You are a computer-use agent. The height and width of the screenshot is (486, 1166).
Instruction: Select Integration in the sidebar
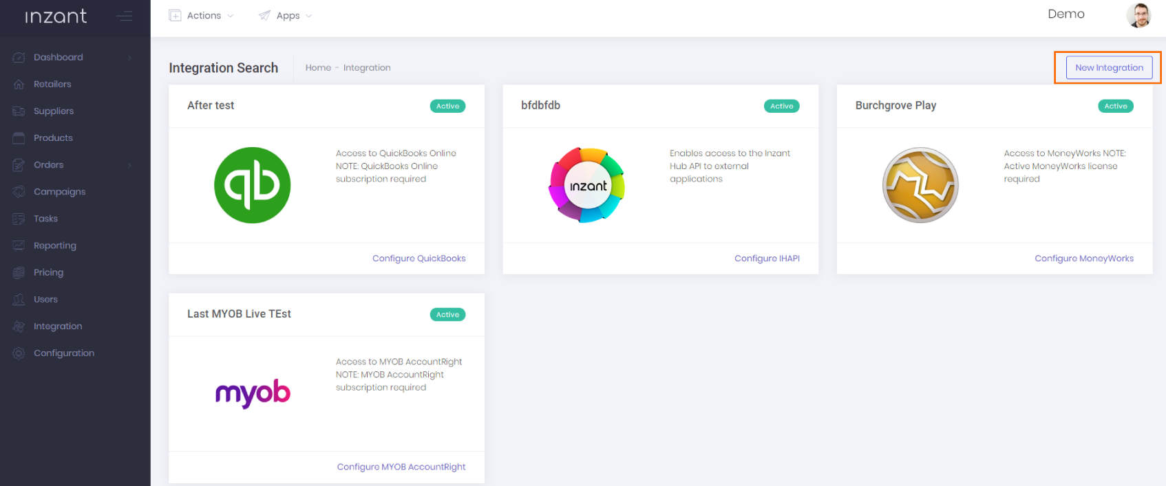coord(58,327)
